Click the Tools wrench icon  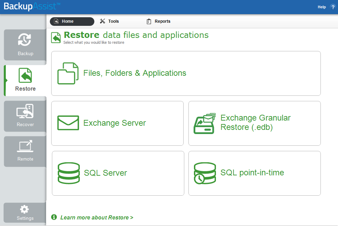coord(102,21)
